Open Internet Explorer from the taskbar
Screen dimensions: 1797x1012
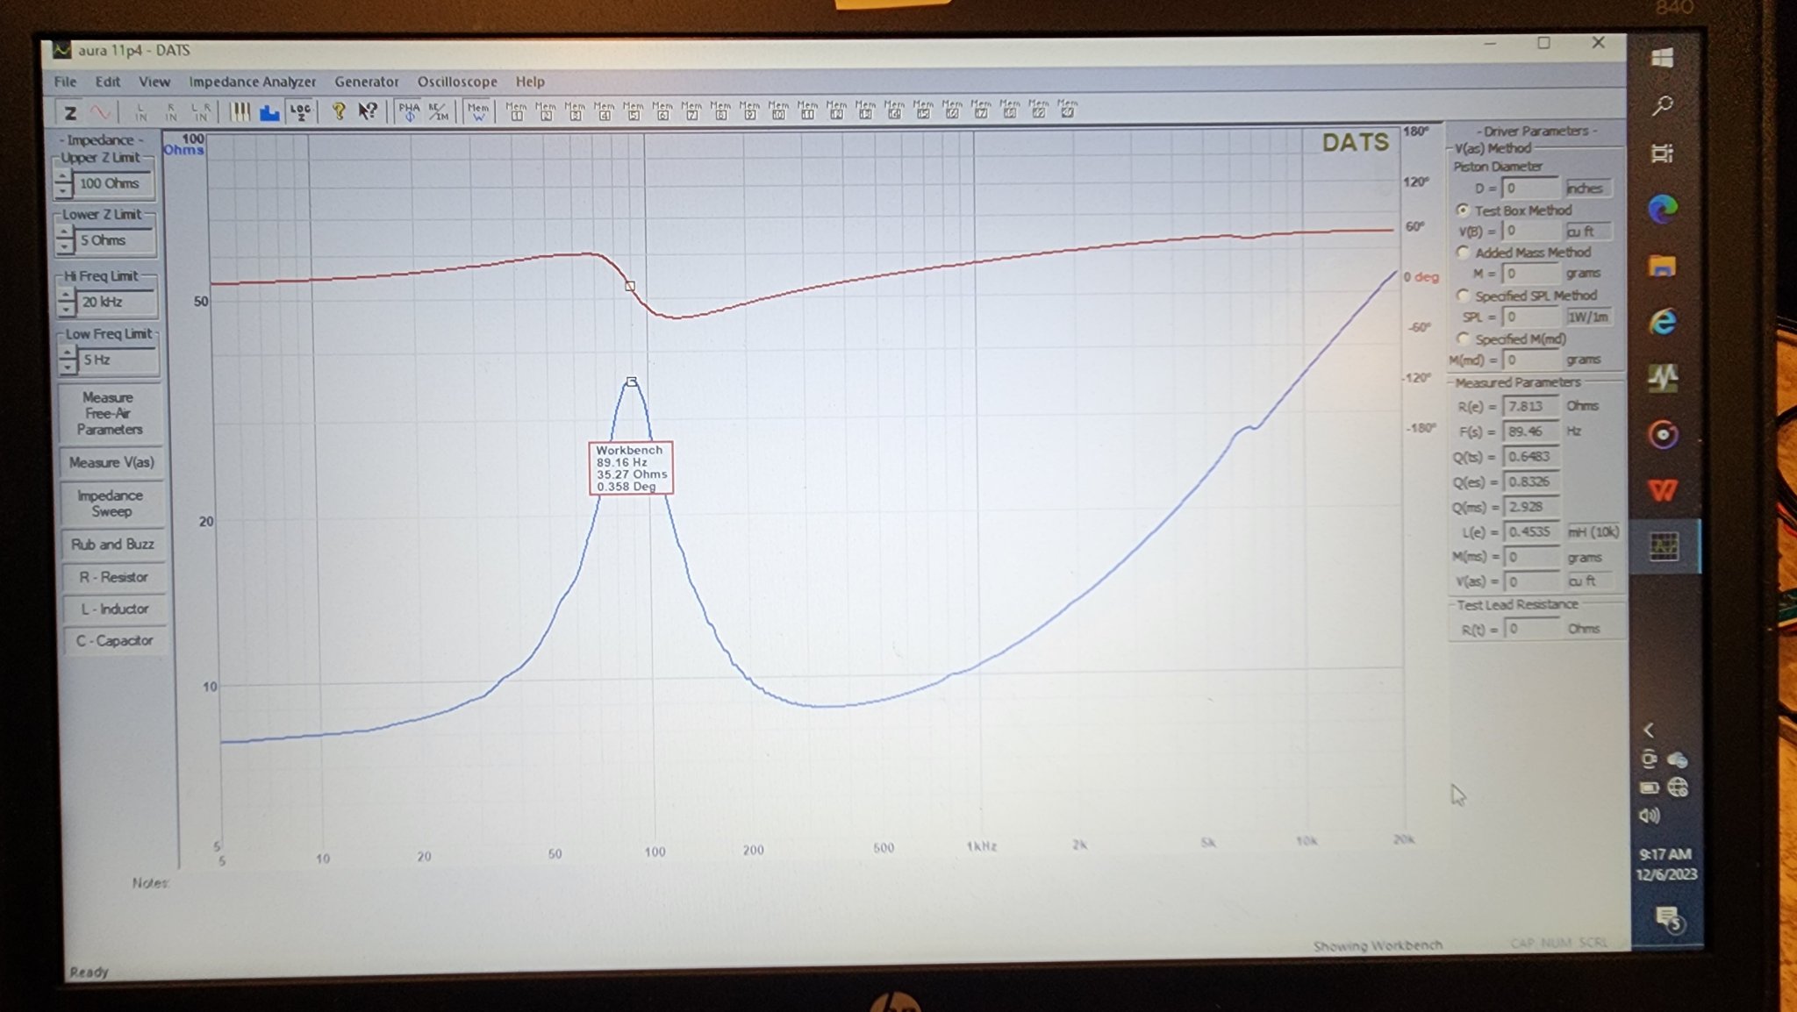pyautogui.click(x=1663, y=322)
